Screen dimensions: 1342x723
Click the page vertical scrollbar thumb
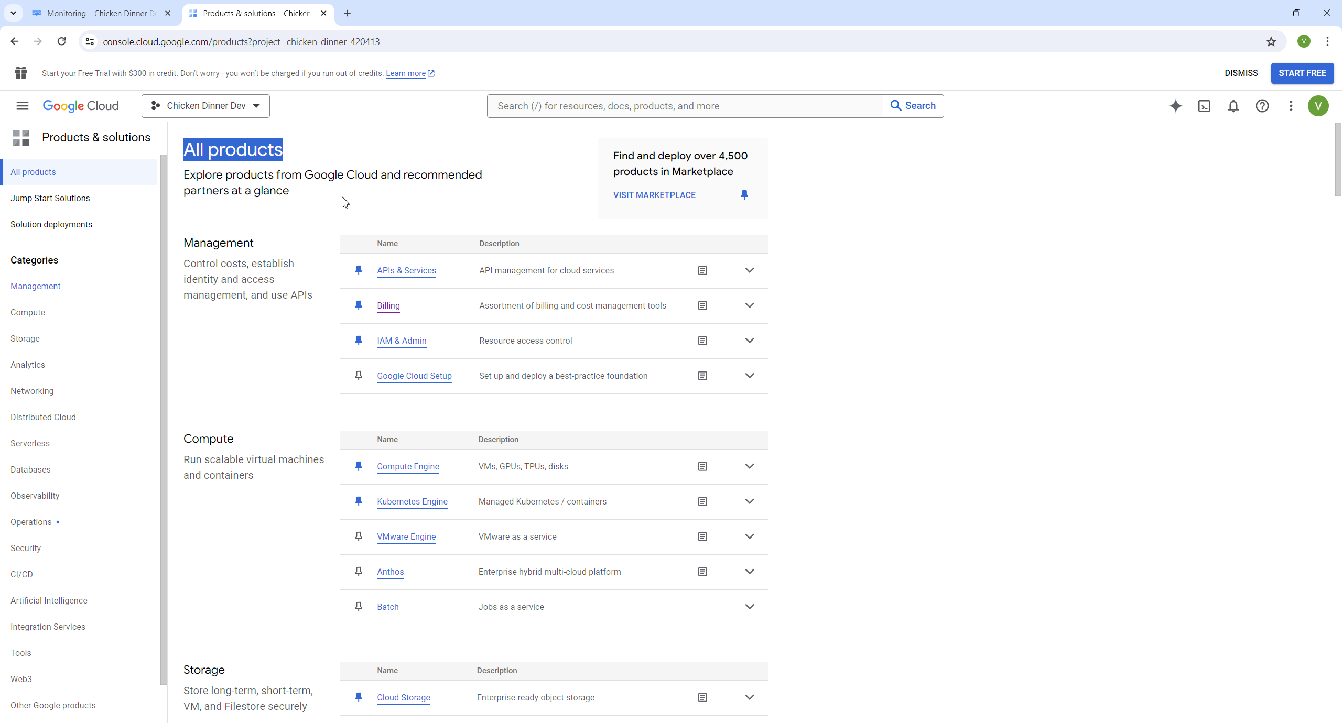click(1338, 160)
